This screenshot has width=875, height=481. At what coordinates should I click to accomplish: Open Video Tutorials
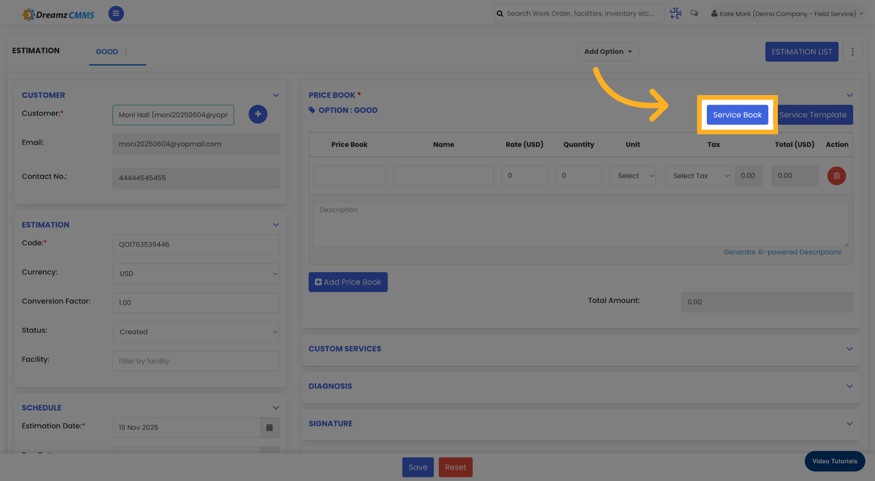pyautogui.click(x=835, y=461)
